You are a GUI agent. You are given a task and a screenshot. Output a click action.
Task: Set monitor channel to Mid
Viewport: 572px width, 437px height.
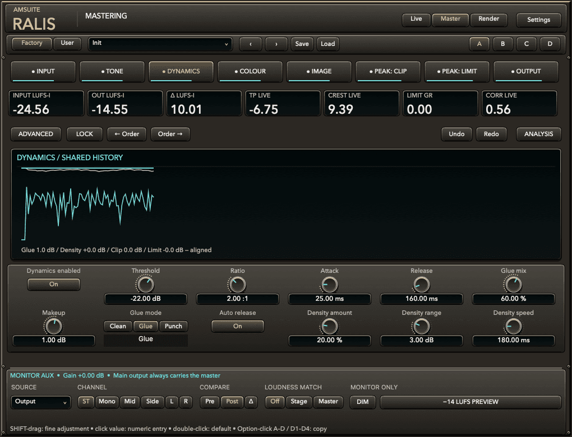click(130, 401)
